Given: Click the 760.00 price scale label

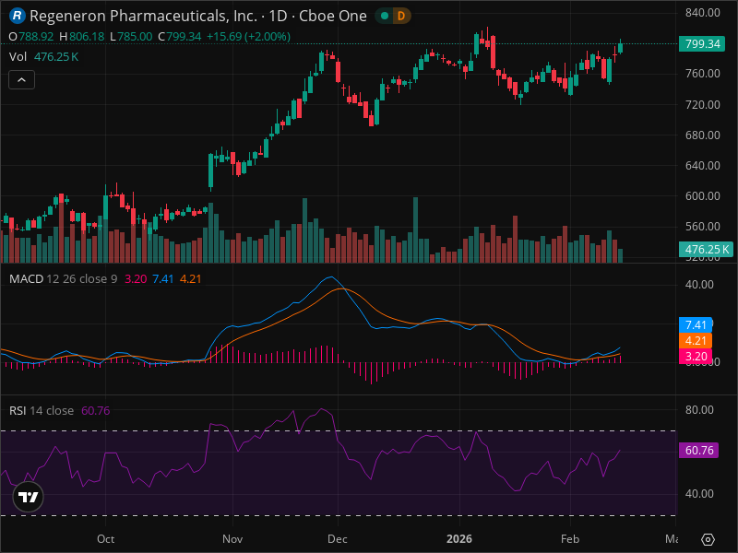Looking at the screenshot, I should click(x=702, y=74).
